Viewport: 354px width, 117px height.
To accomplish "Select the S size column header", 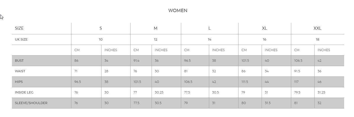I will pyautogui.click(x=101, y=28).
